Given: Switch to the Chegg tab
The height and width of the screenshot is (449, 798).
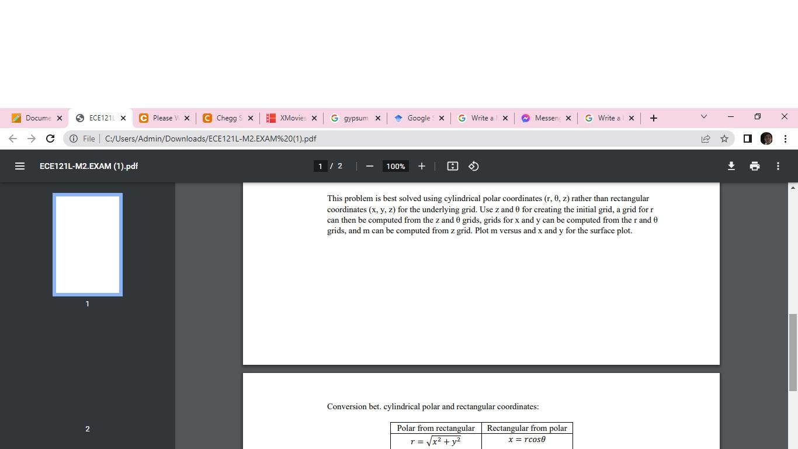Looking at the screenshot, I should point(227,118).
